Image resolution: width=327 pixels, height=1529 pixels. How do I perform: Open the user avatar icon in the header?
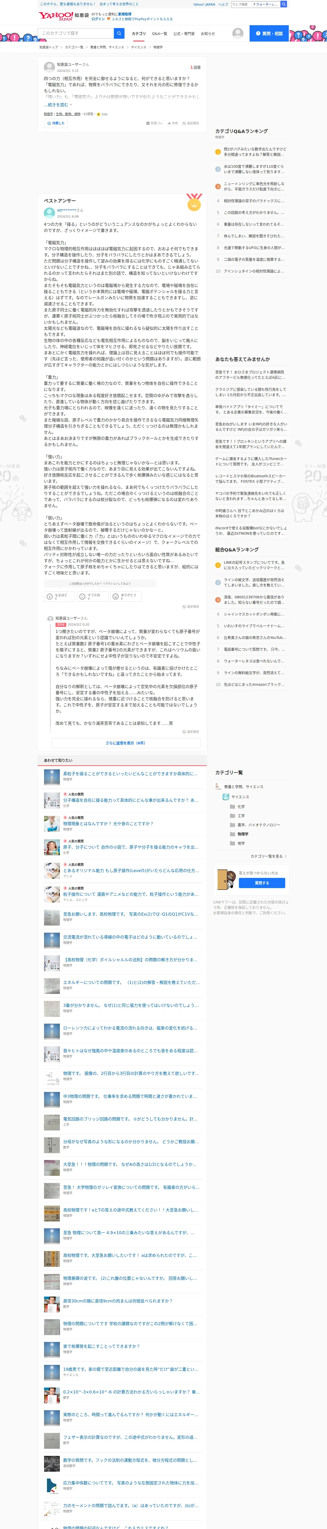(x=237, y=33)
